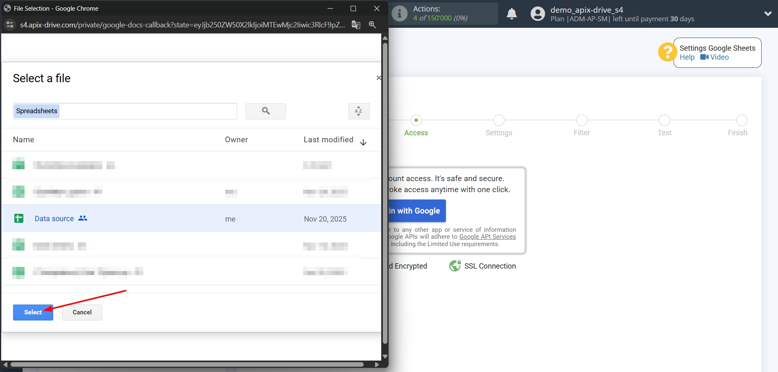Open the A-Z sort options icon
This screenshot has width=778, height=372.
(358, 111)
